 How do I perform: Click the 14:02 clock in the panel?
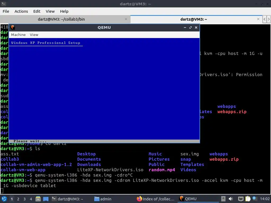pos(265,199)
